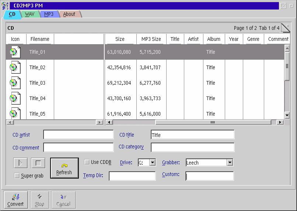Click into the Custom grabber field
297x211 pixels.
(210, 176)
